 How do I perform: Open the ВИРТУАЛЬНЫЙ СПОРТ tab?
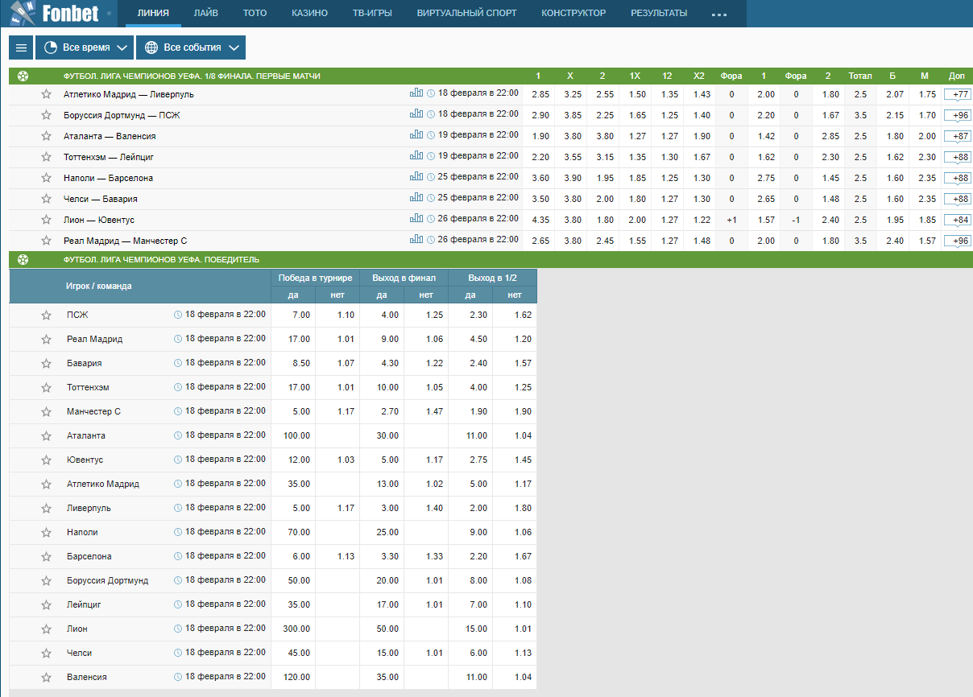[x=466, y=13]
